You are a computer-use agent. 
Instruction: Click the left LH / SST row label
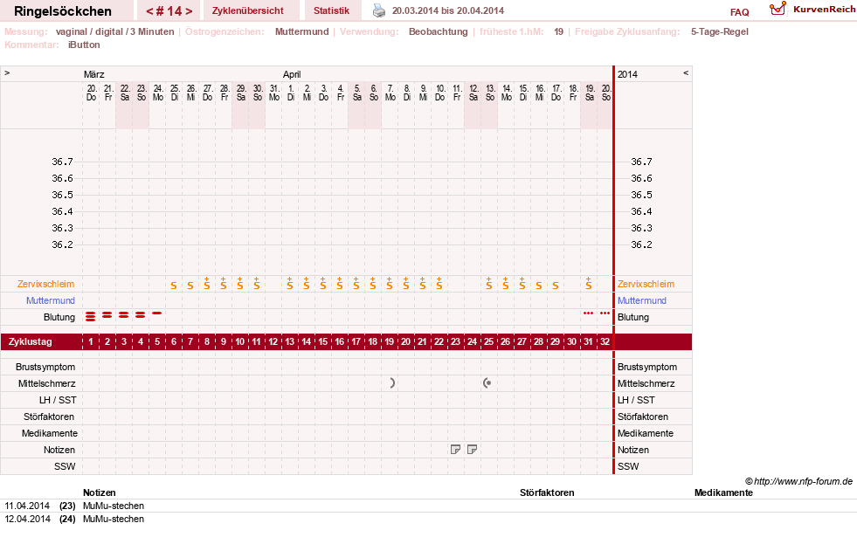pyautogui.click(x=58, y=400)
